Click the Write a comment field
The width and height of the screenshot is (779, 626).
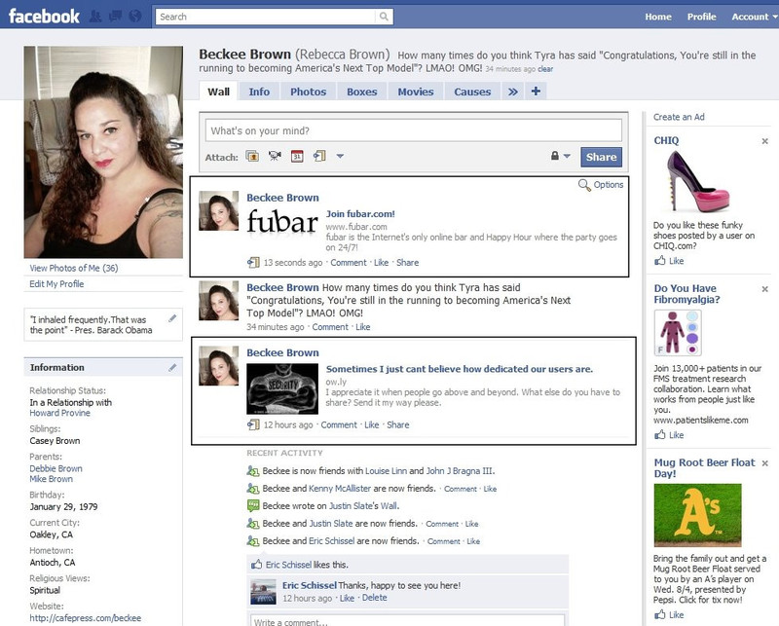click(x=407, y=621)
